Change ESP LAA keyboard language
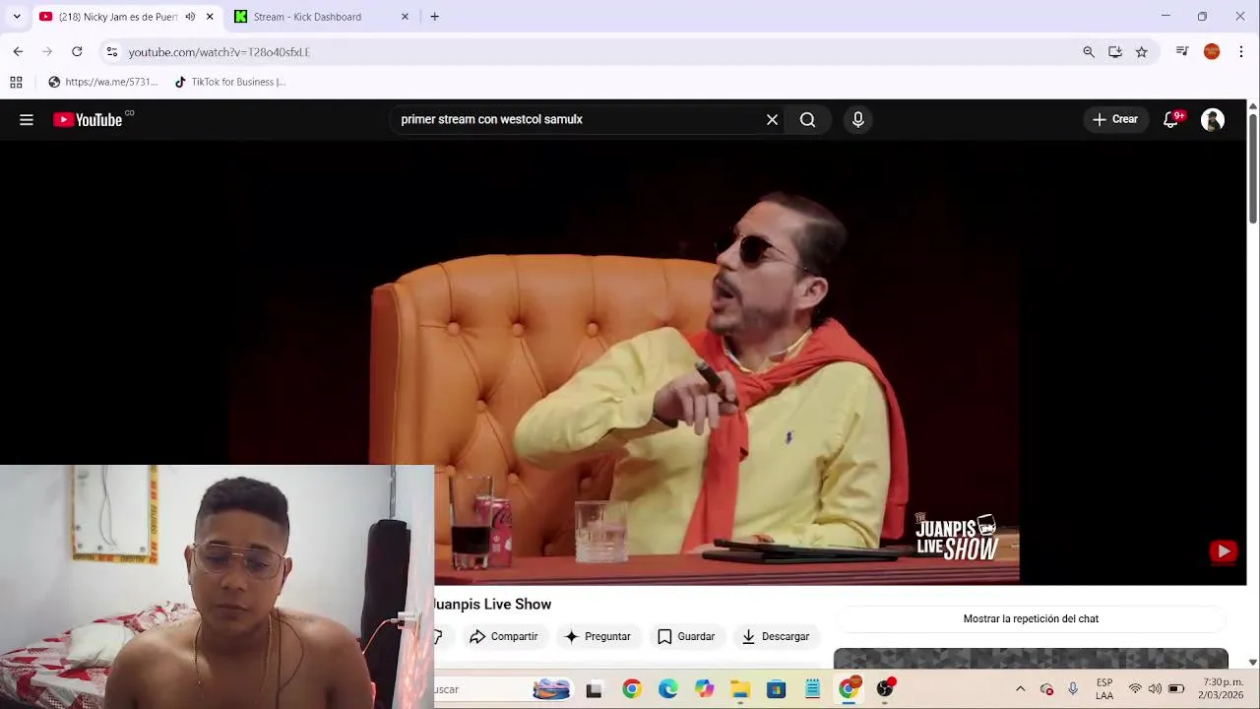The height and width of the screenshot is (709, 1260). click(1104, 689)
